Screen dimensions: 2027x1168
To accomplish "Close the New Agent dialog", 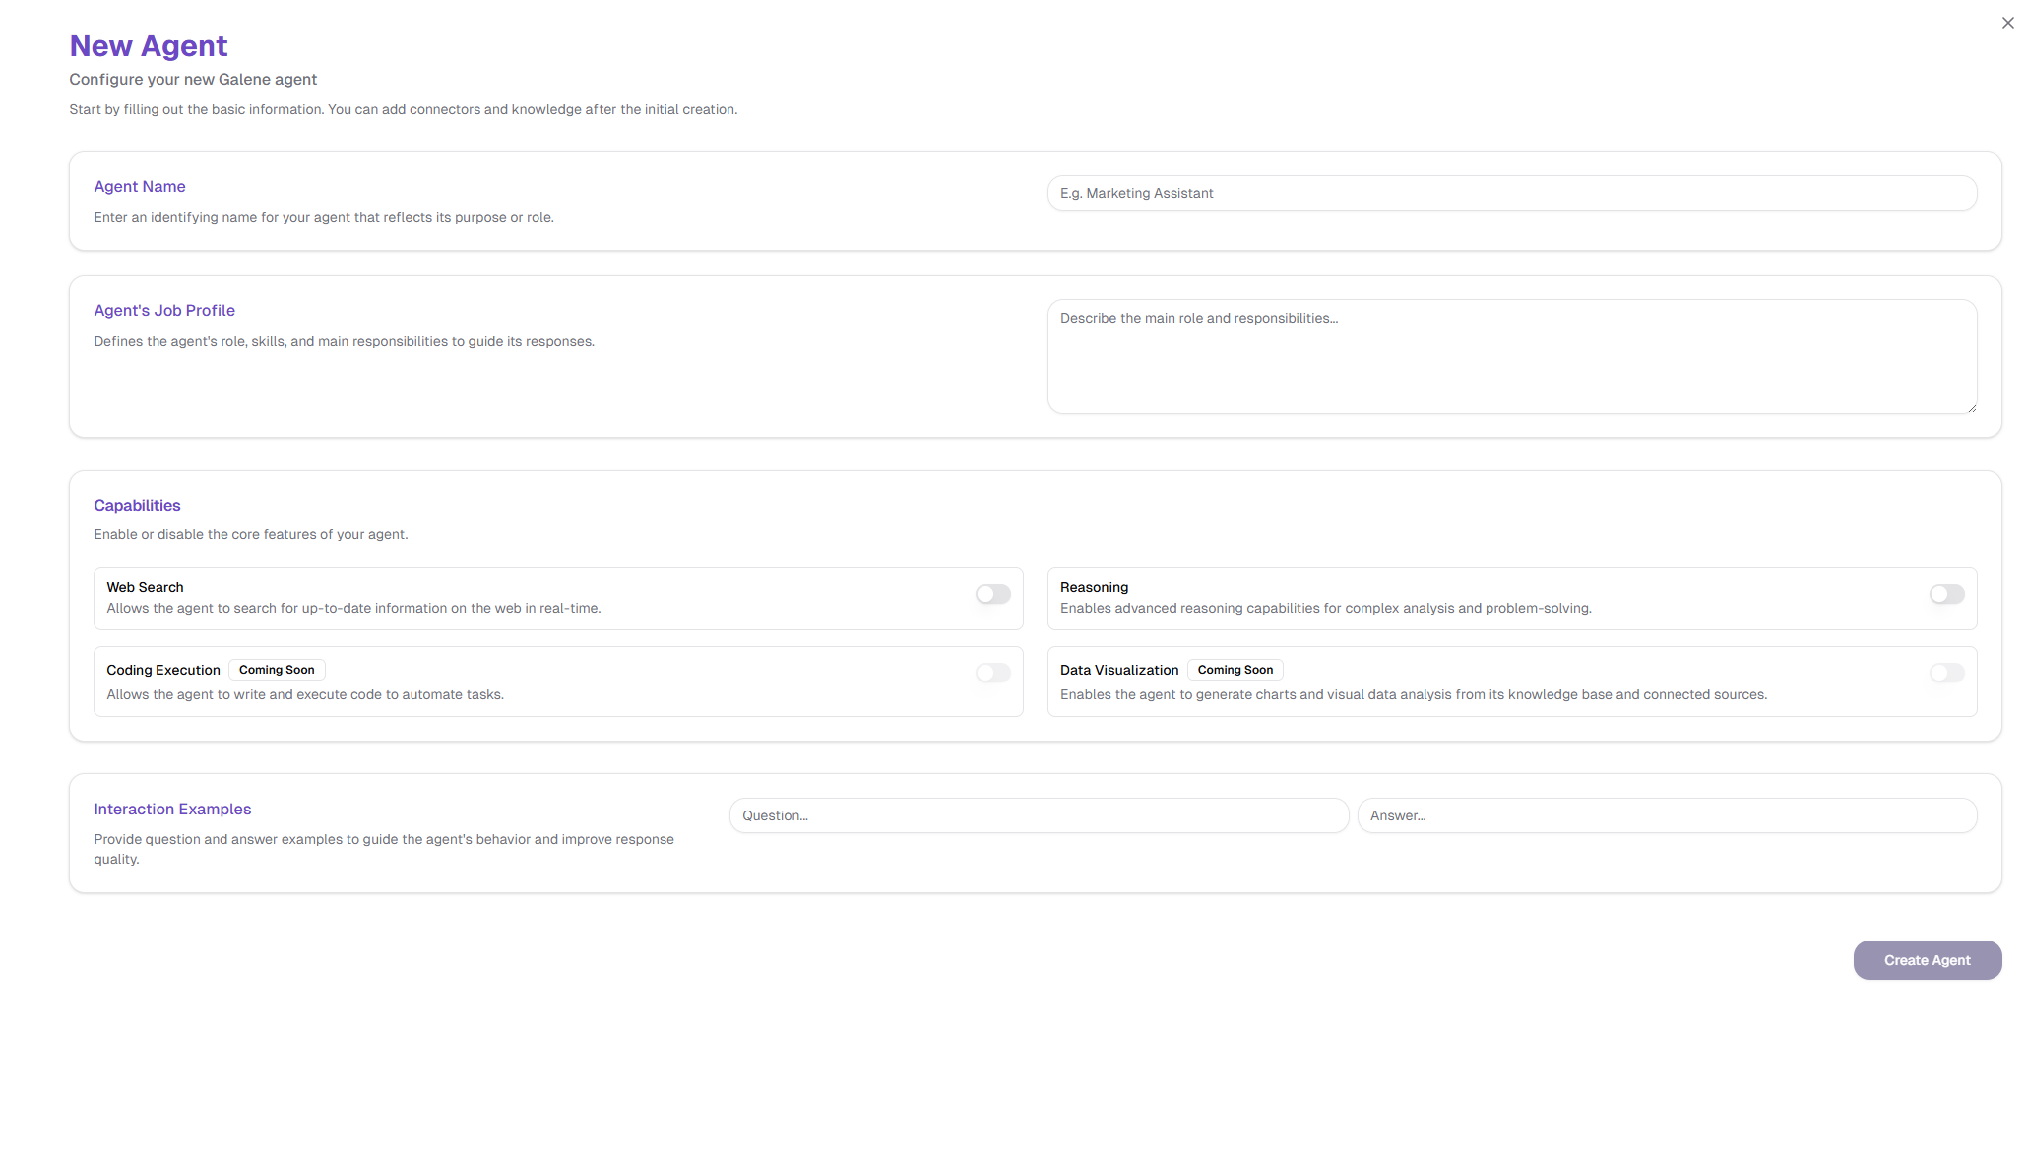I will 2007,22.
